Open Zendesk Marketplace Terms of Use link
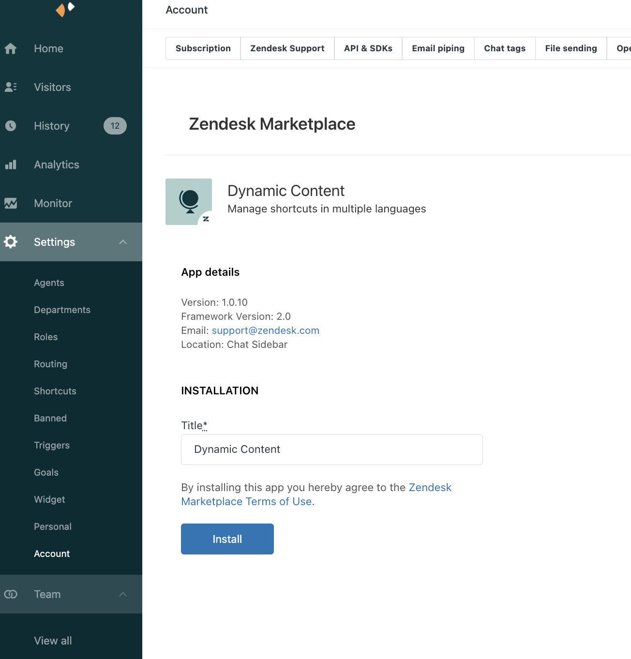The width and height of the screenshot is (631, 659). coord(246,501)
